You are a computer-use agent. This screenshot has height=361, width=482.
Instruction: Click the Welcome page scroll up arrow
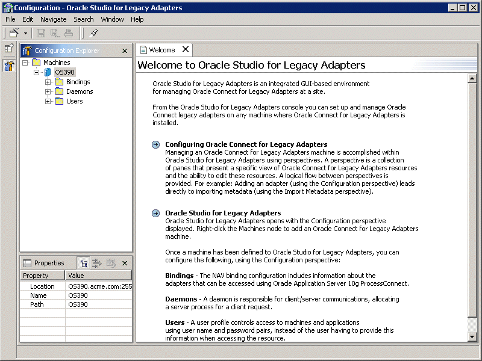(x=472, y=79)
